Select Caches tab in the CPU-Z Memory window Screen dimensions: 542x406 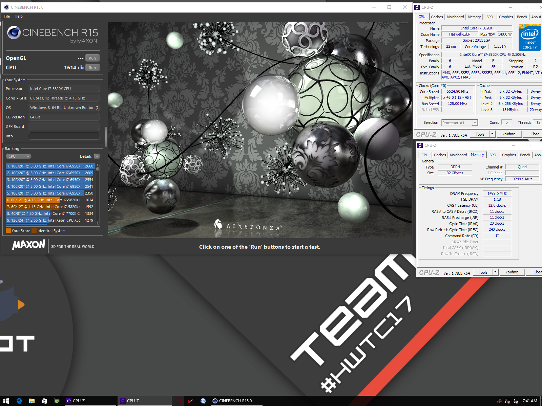(x=440, y=155)
